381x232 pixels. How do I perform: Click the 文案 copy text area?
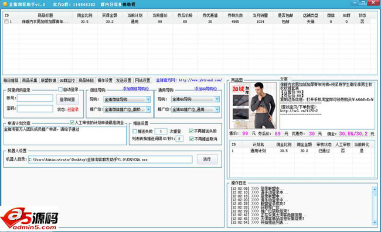click(327, 106)
